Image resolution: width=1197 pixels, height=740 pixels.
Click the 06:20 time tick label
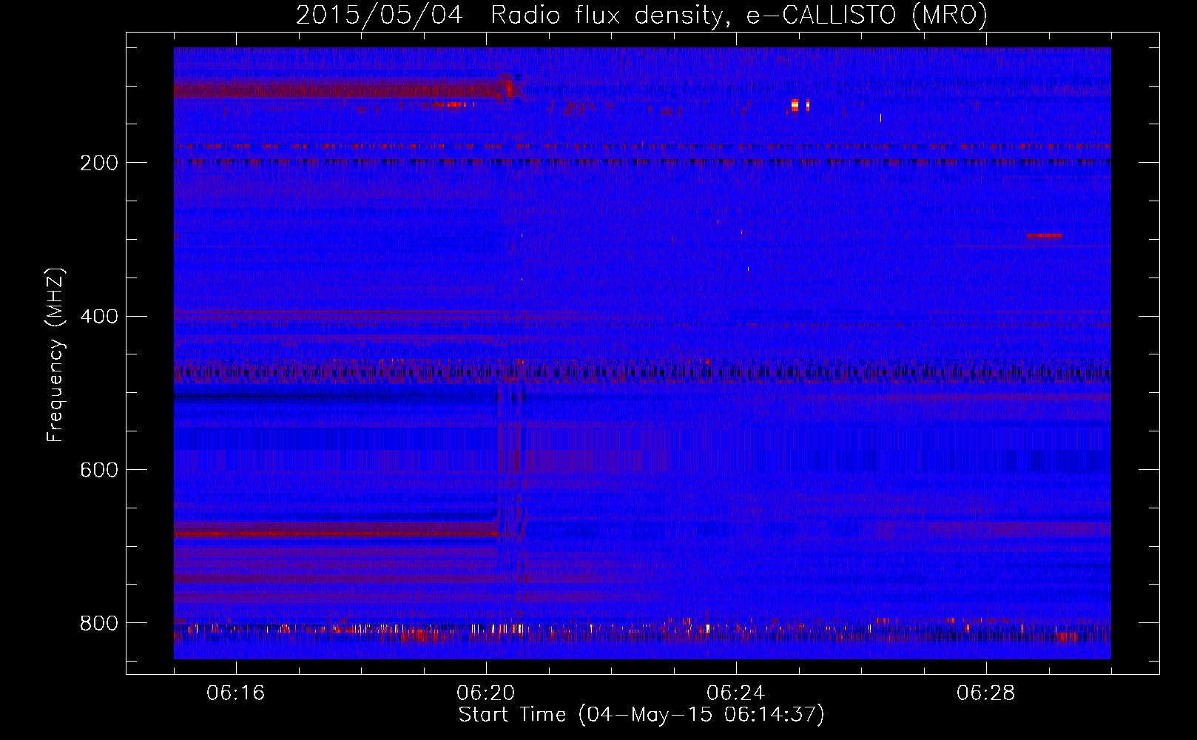486,693
